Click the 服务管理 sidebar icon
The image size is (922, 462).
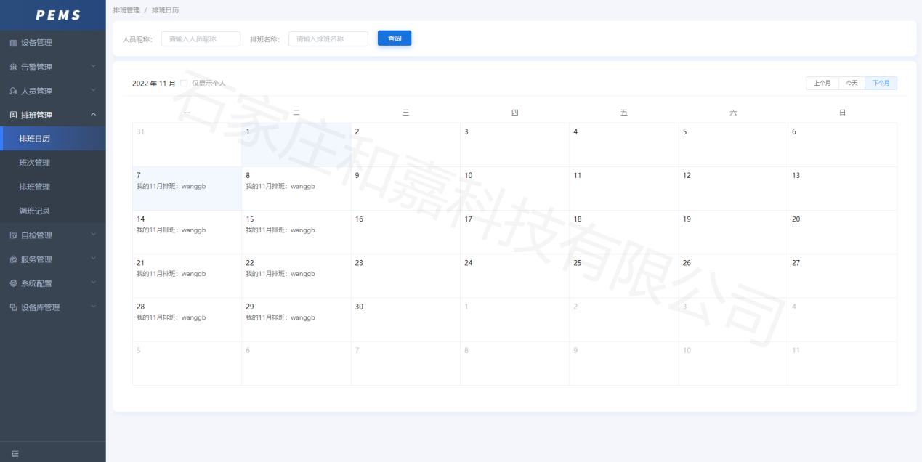[13, 259]
